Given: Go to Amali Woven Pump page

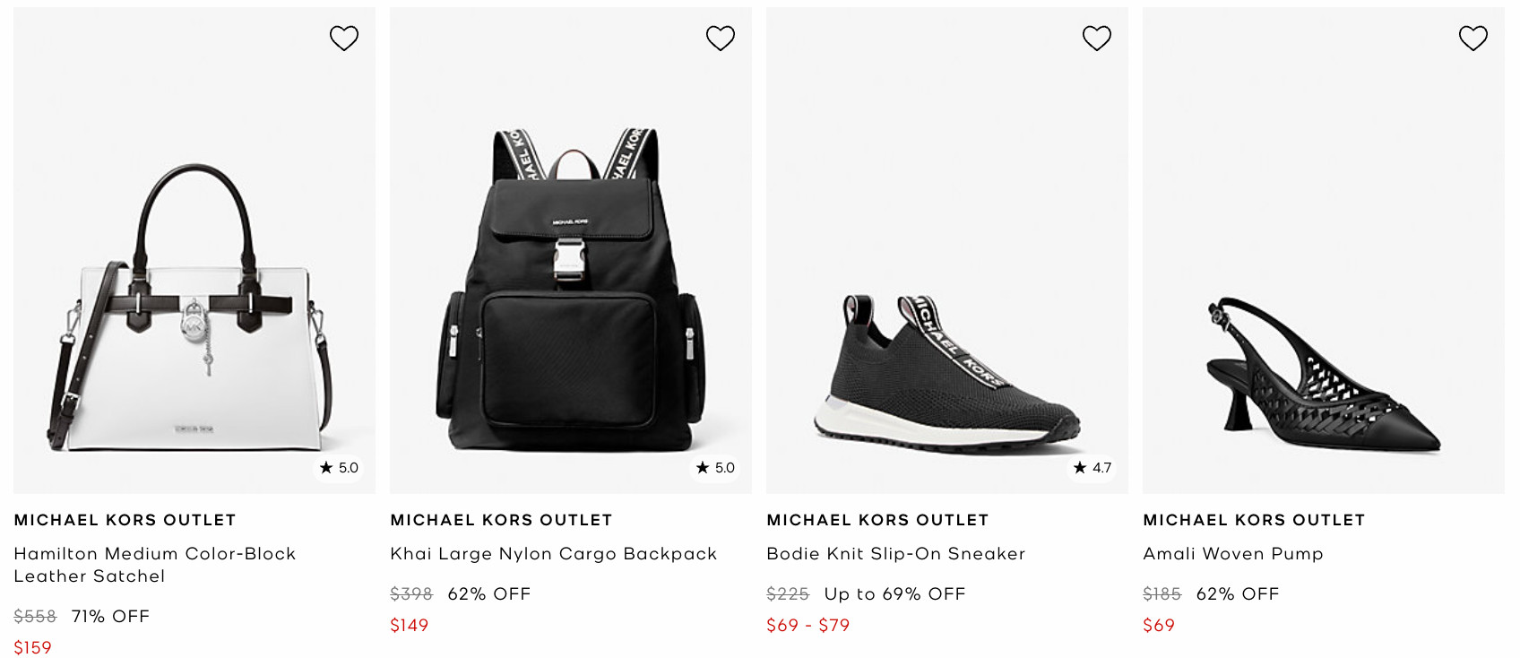Looking at the screenshot, I should 1232,554.
